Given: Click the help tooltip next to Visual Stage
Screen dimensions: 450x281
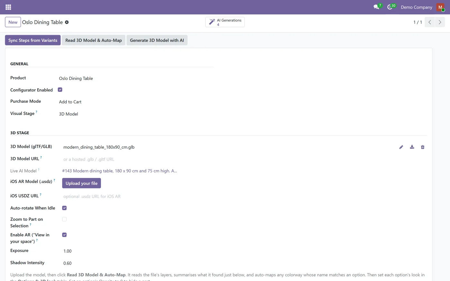Looking at the screenshot, I should click(36, 112).
